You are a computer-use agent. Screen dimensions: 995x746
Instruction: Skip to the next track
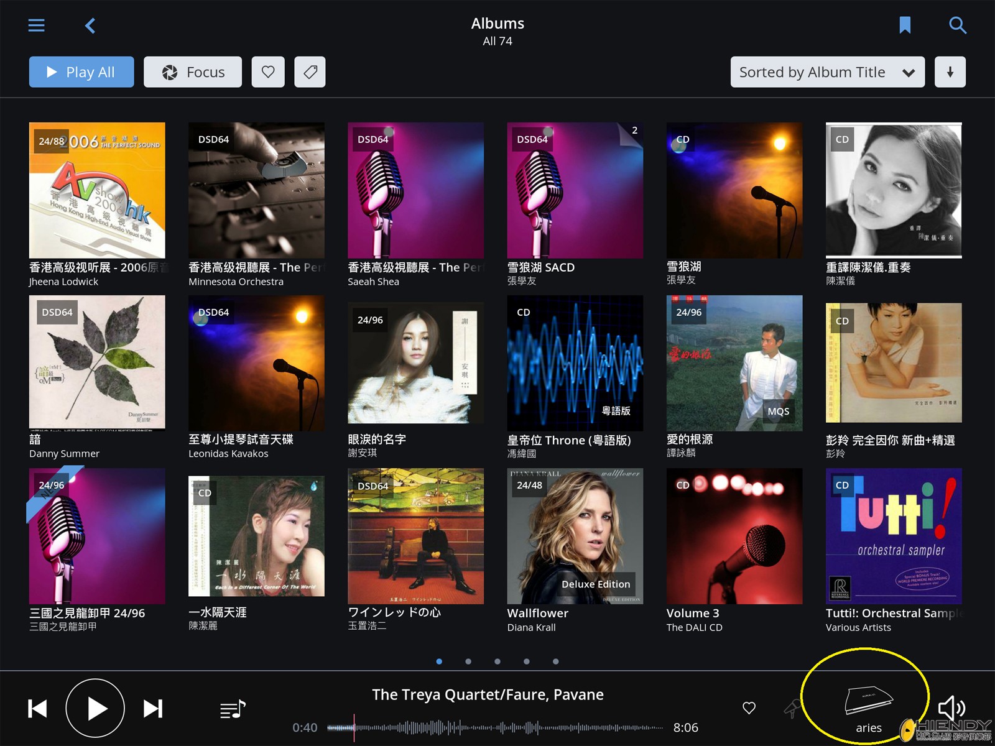tap(153, 708)
